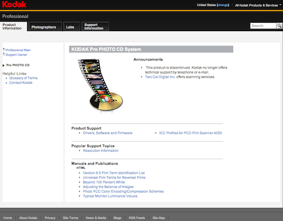Open Blogs footer link
Viewport: 283px width, 221px height.
(117, 218)
